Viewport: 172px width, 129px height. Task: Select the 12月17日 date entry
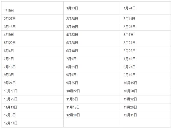pyautogui.click(x=11, y=123)
